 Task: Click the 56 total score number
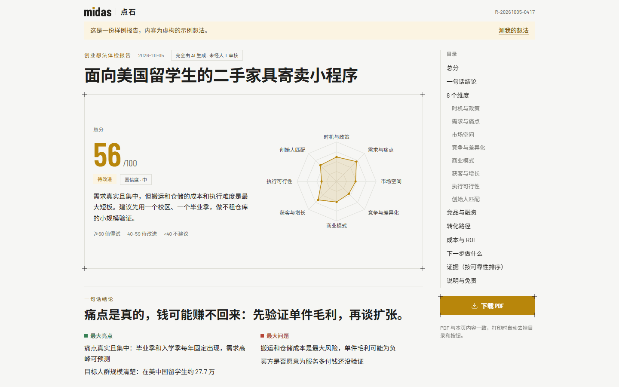107,155
